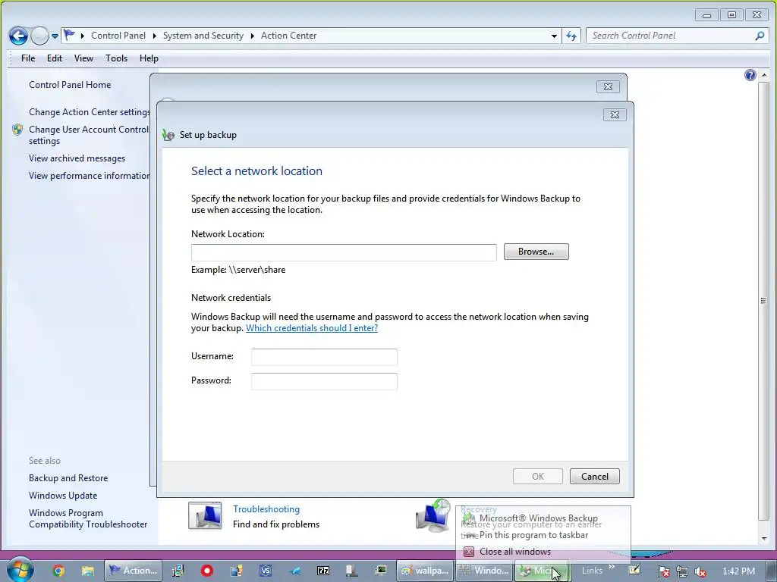This screenshot has width=777, height=582.
Task: Click the vertical scrollbar up arrow
Action: (763, 75)
